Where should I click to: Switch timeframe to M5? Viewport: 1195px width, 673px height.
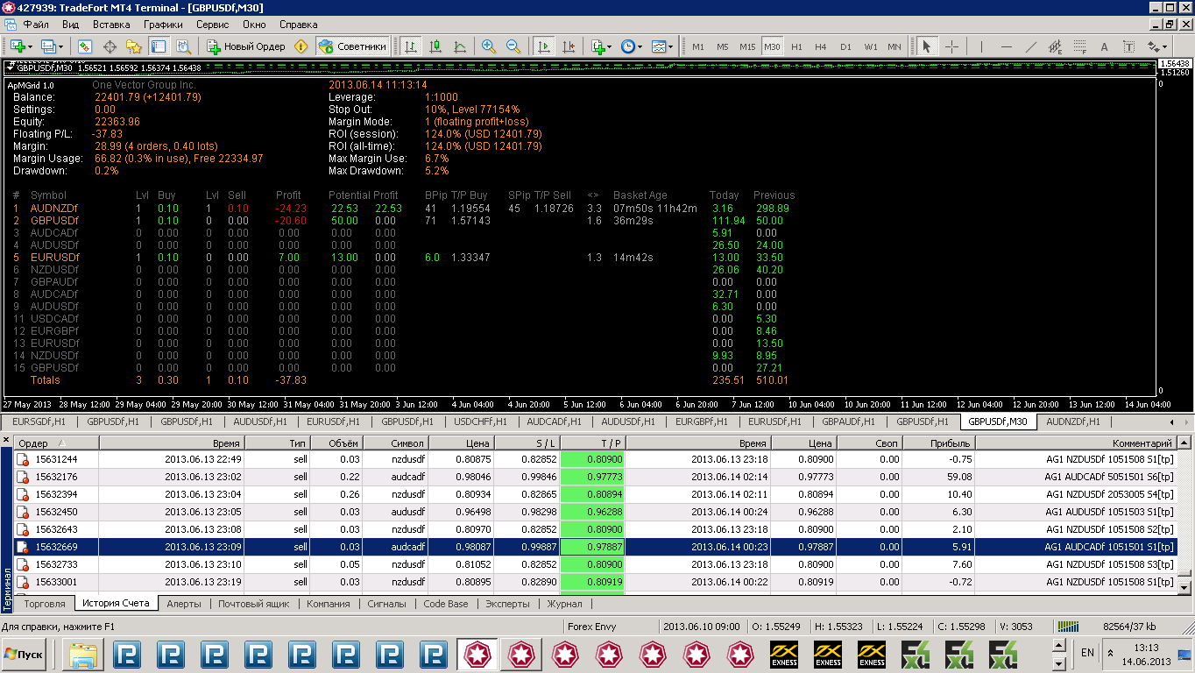tap(723, 46)
